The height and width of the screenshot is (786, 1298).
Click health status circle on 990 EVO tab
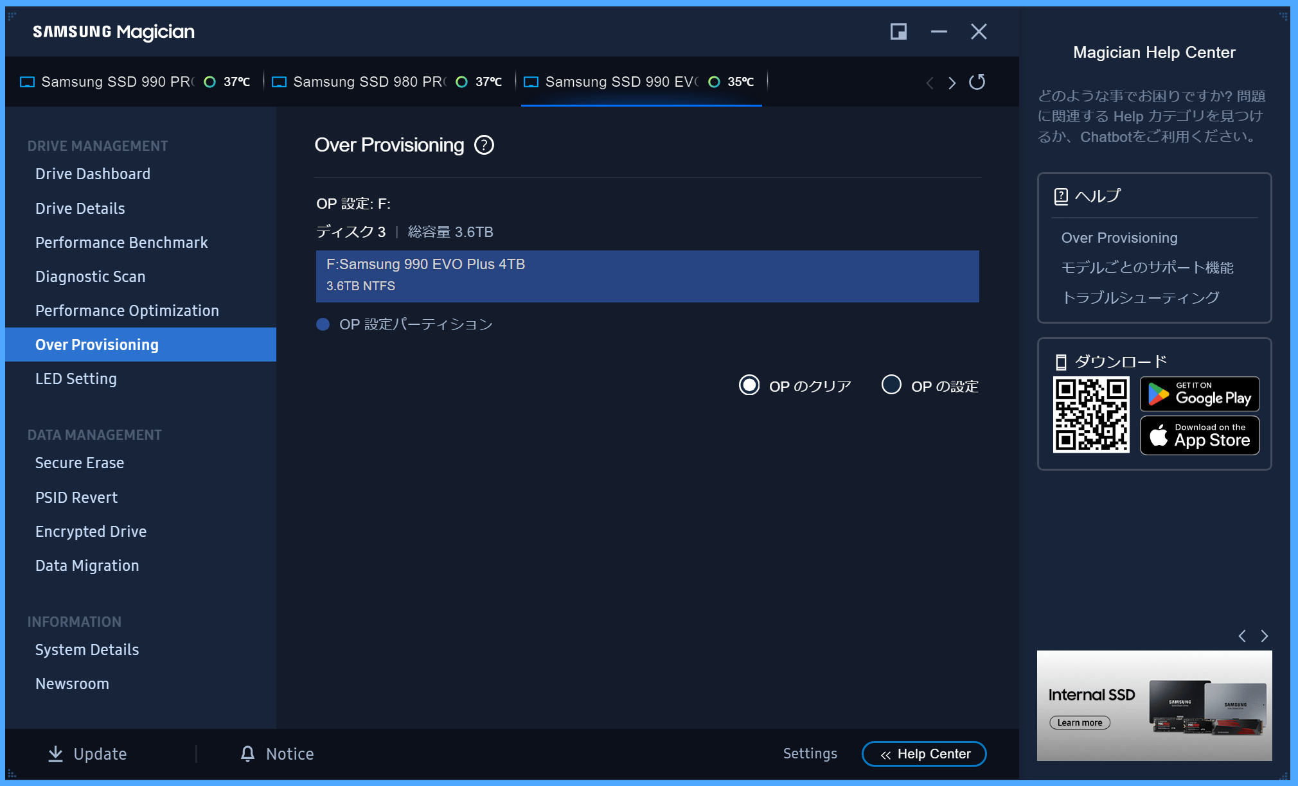click(714, 82)
